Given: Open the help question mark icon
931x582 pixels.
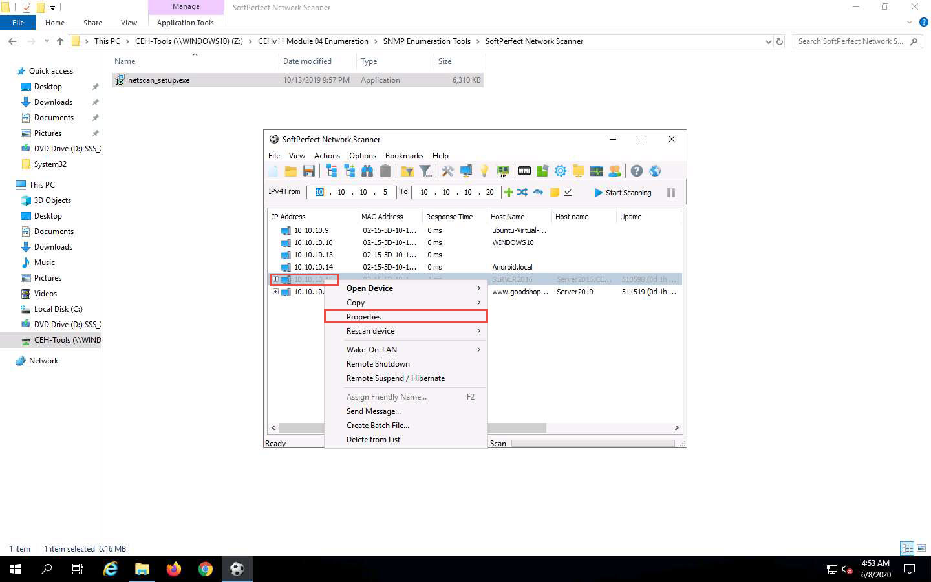Looking at the screenshot, I should click(x=637, y=171).
